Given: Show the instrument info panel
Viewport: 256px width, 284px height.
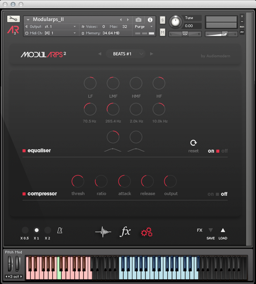Looking at the screenshot, I should [150, 20].
